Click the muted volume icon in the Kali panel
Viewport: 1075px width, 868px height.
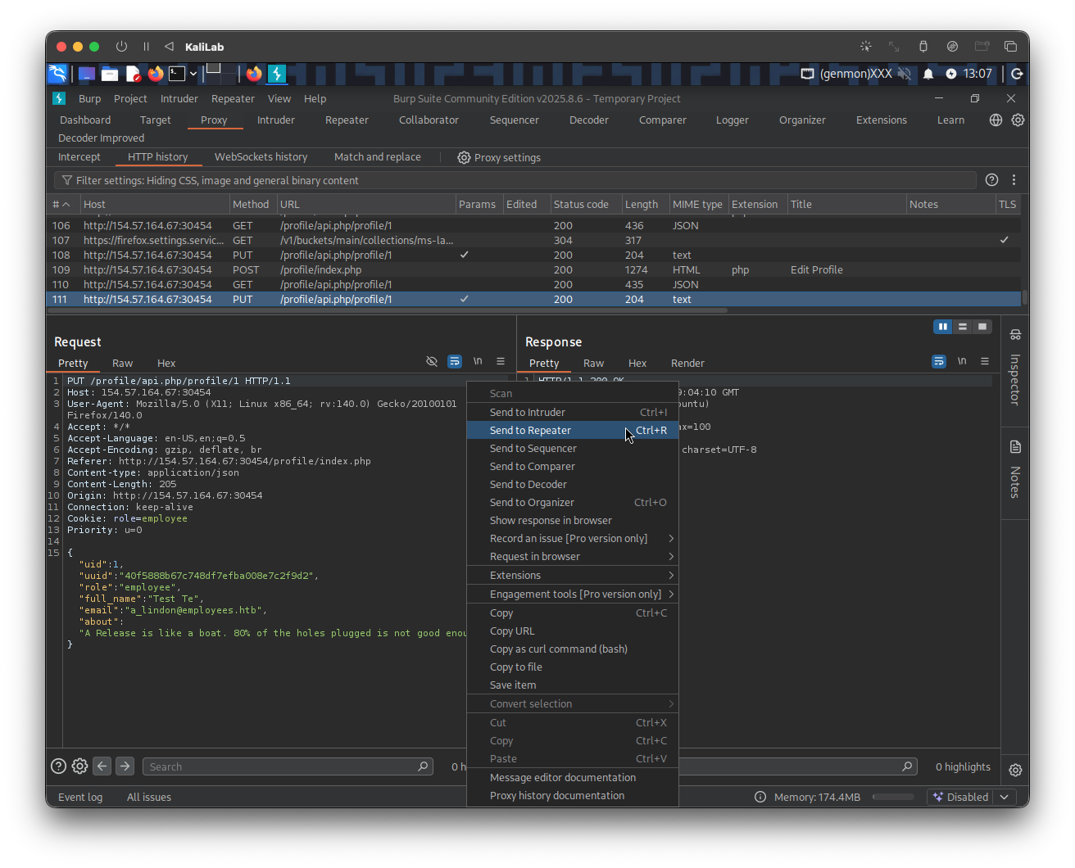905,74
